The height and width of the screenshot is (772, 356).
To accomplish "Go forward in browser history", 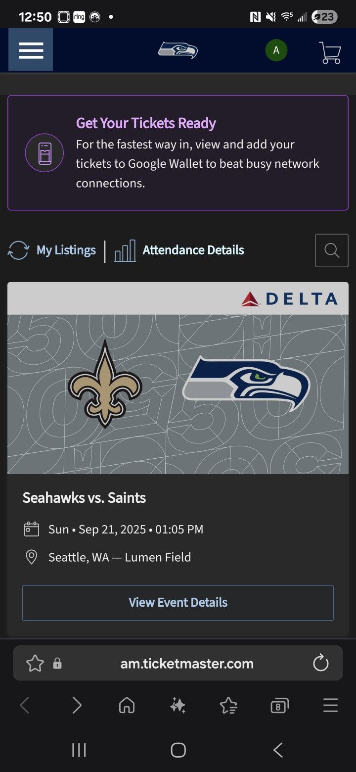I will 77,705.
